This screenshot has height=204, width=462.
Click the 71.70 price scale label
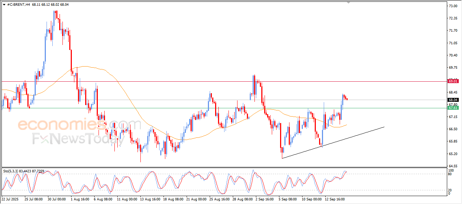(x=453, y=31)
